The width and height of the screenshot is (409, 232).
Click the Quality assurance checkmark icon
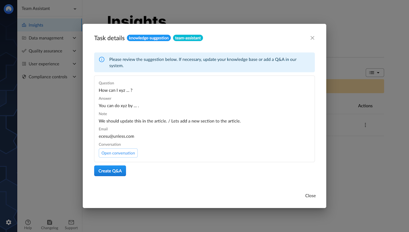[24, 51]
